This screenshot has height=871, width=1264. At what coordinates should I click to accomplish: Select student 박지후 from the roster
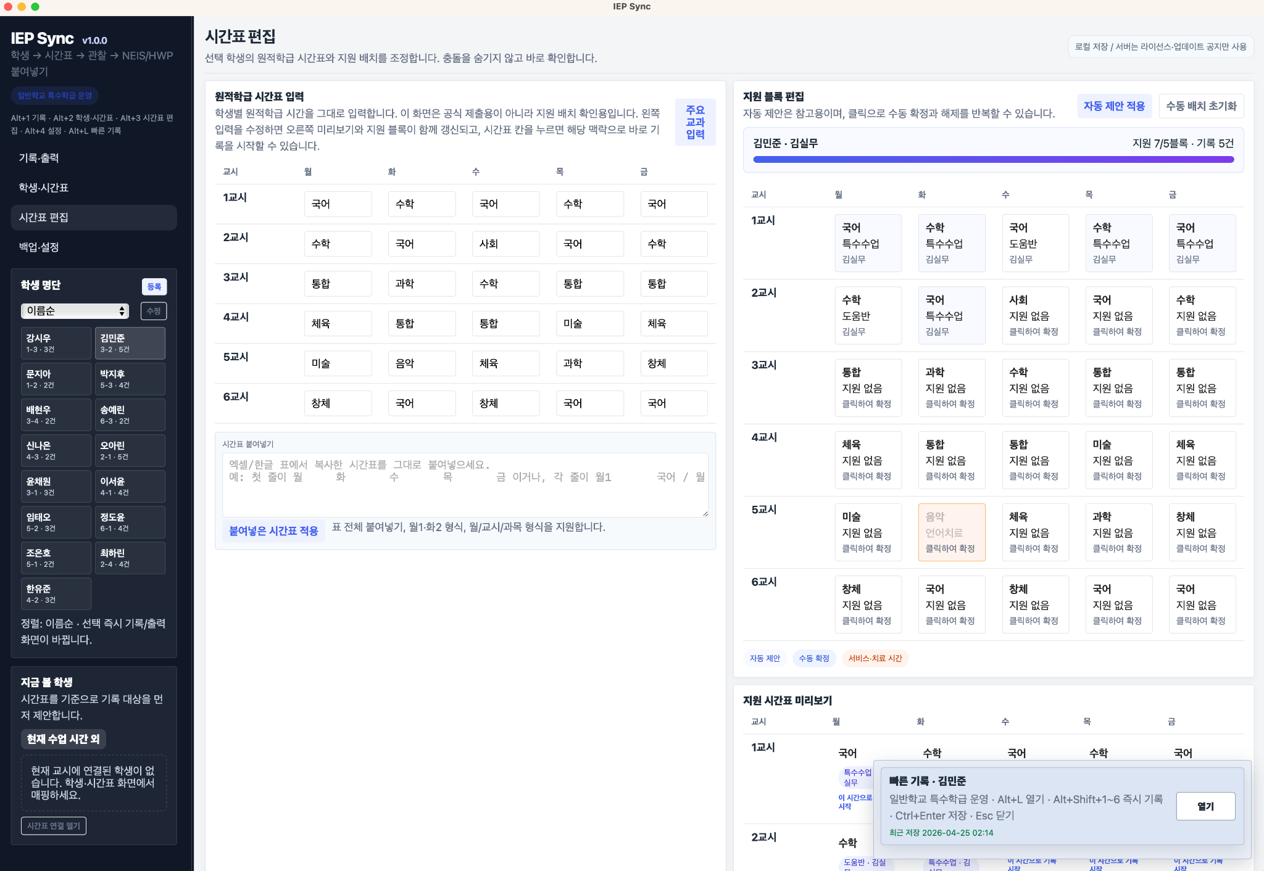click(x=130, y=378)
